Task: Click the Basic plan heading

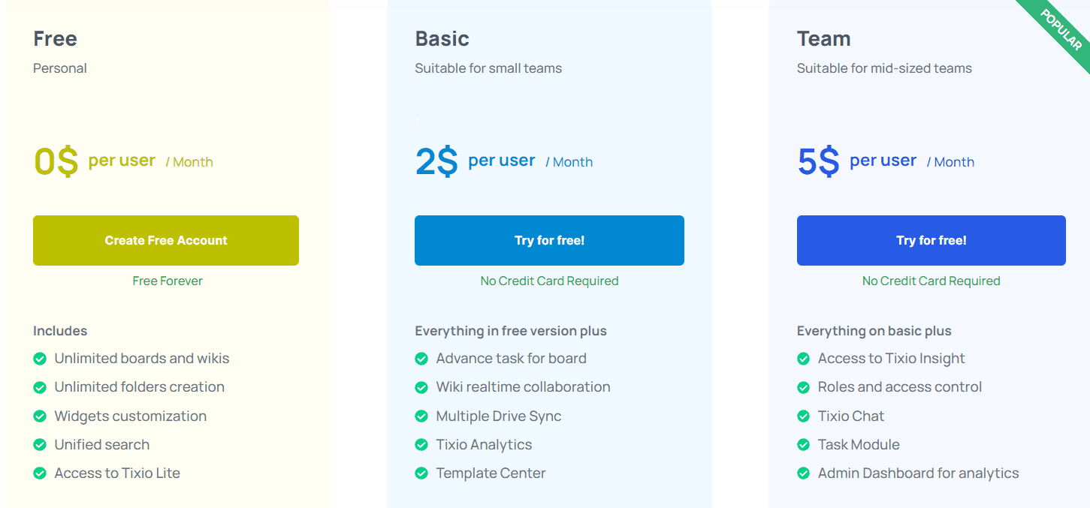Action: [x=442, y=38]
